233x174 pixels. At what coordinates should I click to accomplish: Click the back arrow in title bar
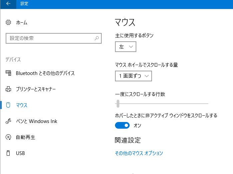pos(8,4)
